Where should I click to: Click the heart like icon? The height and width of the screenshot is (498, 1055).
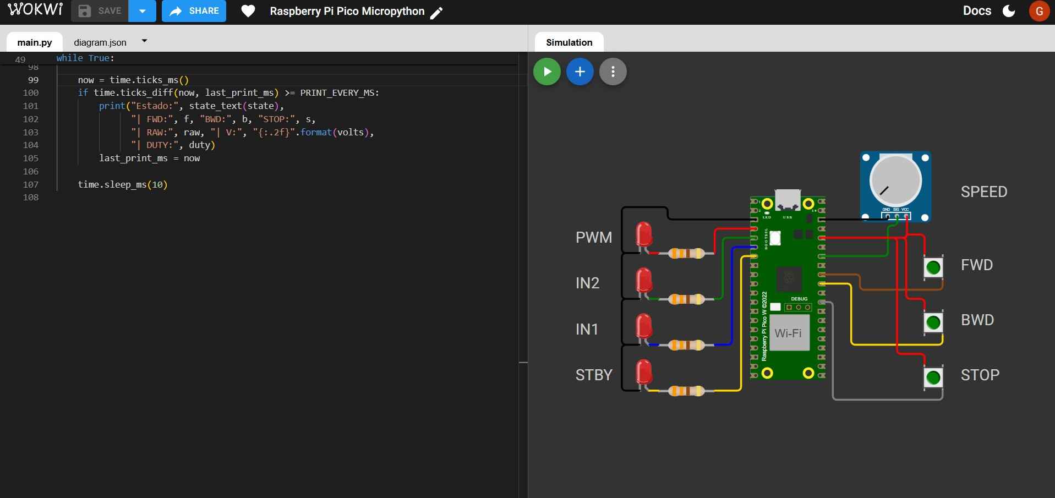[x=248, y=11]
